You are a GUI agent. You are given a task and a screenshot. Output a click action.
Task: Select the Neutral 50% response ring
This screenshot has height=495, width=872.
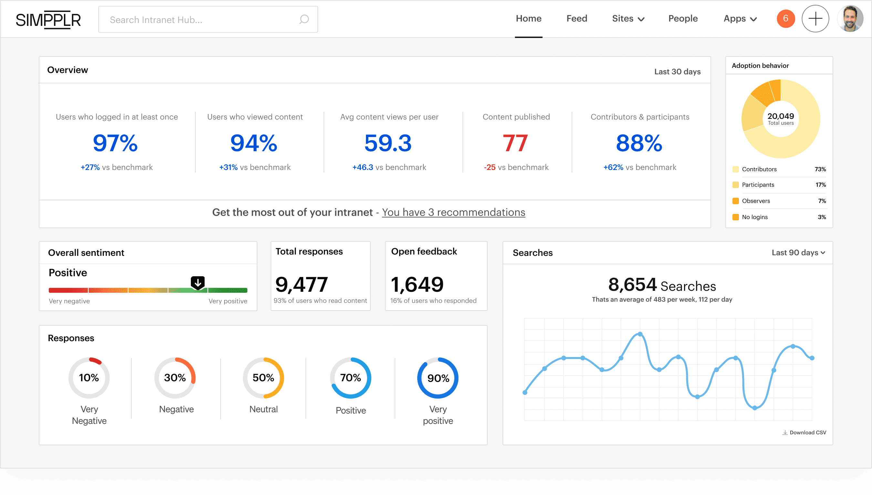[x=263, y=378]
